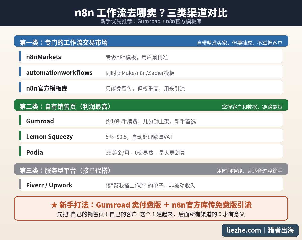Click the 'Fiverr / Upwork' row name
Screen dimensions: 302x240
click(49, 185)
